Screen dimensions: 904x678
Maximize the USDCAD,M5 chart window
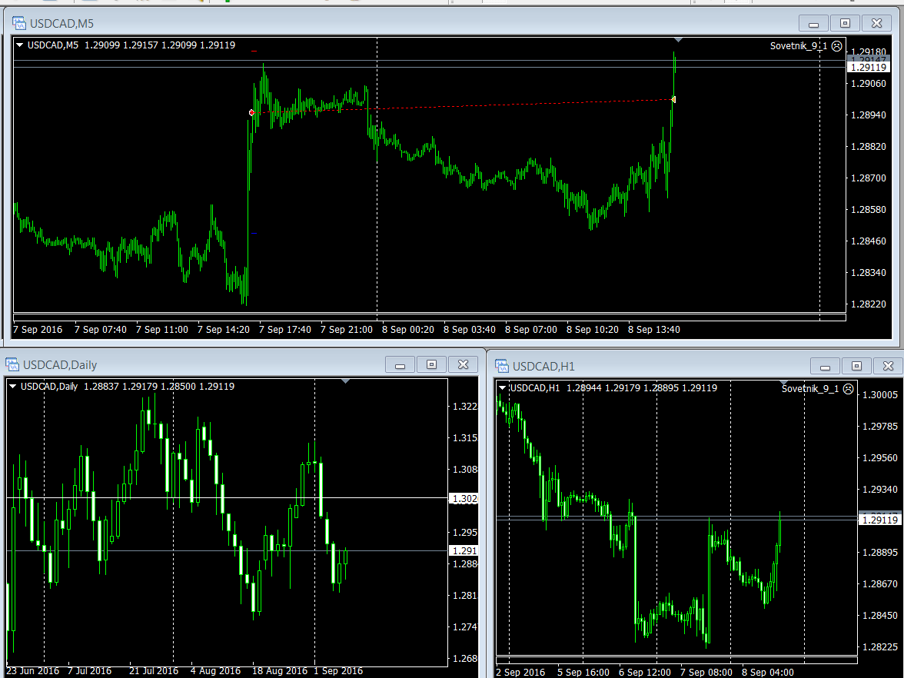(x=845, y=24)
